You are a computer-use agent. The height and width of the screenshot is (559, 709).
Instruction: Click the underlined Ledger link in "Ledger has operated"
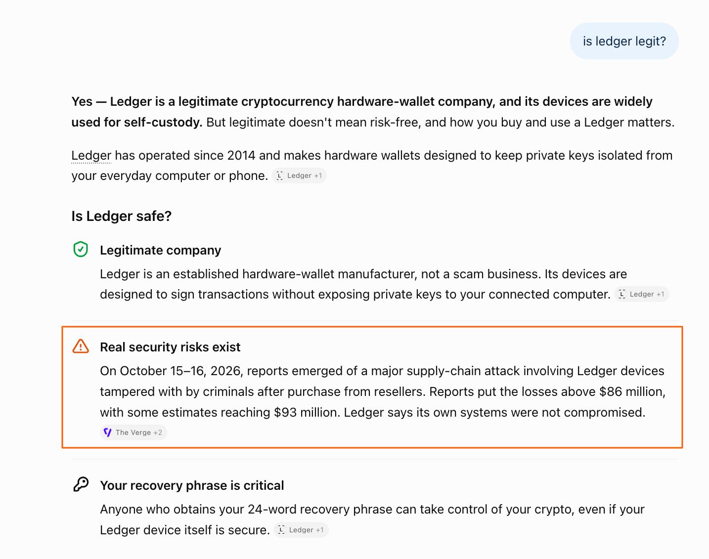click(x=91, y=155)
